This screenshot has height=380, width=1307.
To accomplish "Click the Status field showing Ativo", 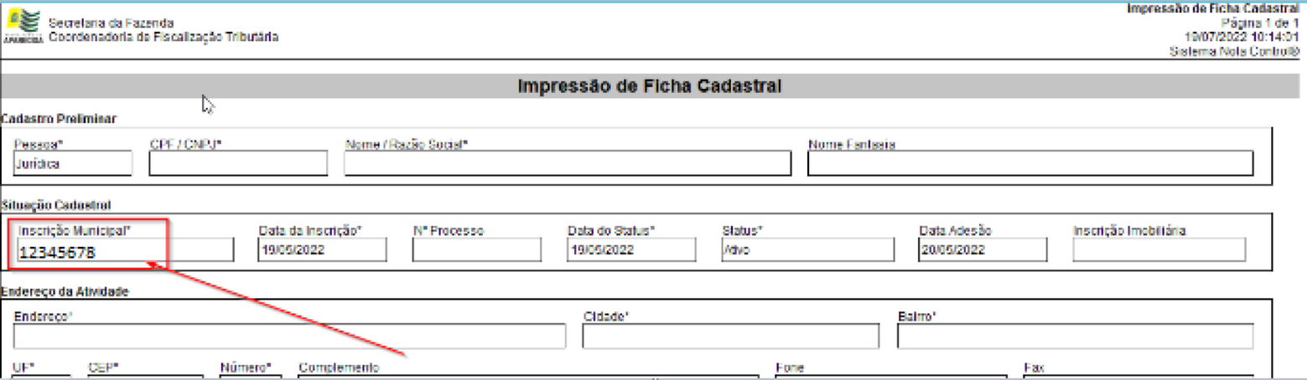I will click(786, 250).
